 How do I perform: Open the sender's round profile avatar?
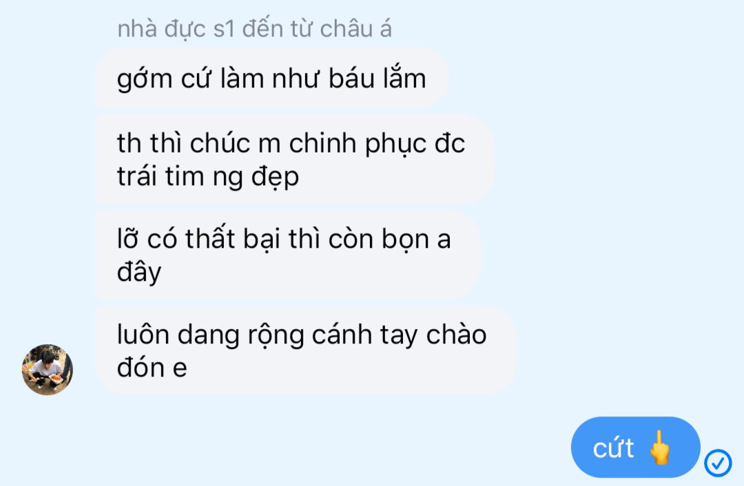(x=48, y=370)
